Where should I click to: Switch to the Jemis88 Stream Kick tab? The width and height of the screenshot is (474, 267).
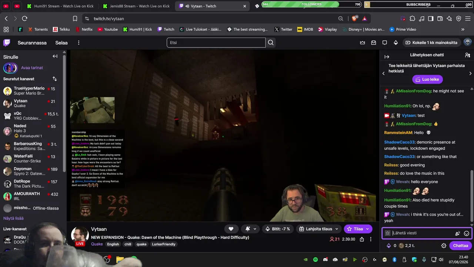pyautogui.click(x=136, y=6)
